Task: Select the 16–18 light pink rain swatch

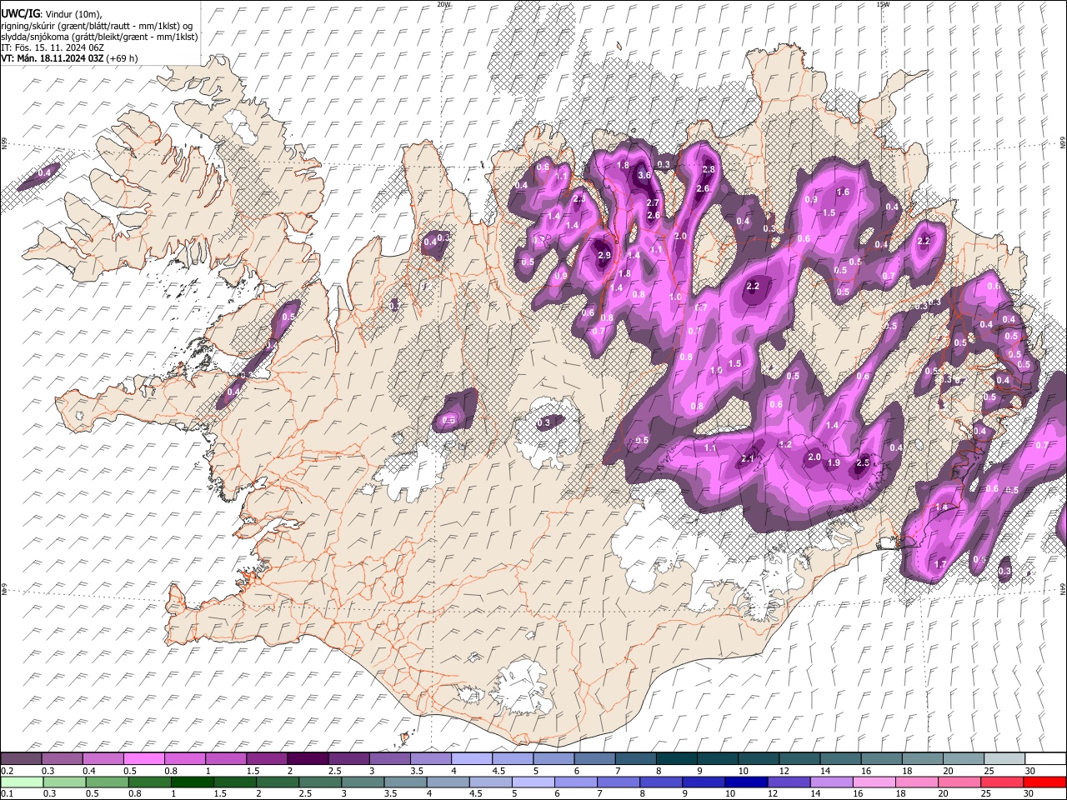Action: (x=874, y=782)
